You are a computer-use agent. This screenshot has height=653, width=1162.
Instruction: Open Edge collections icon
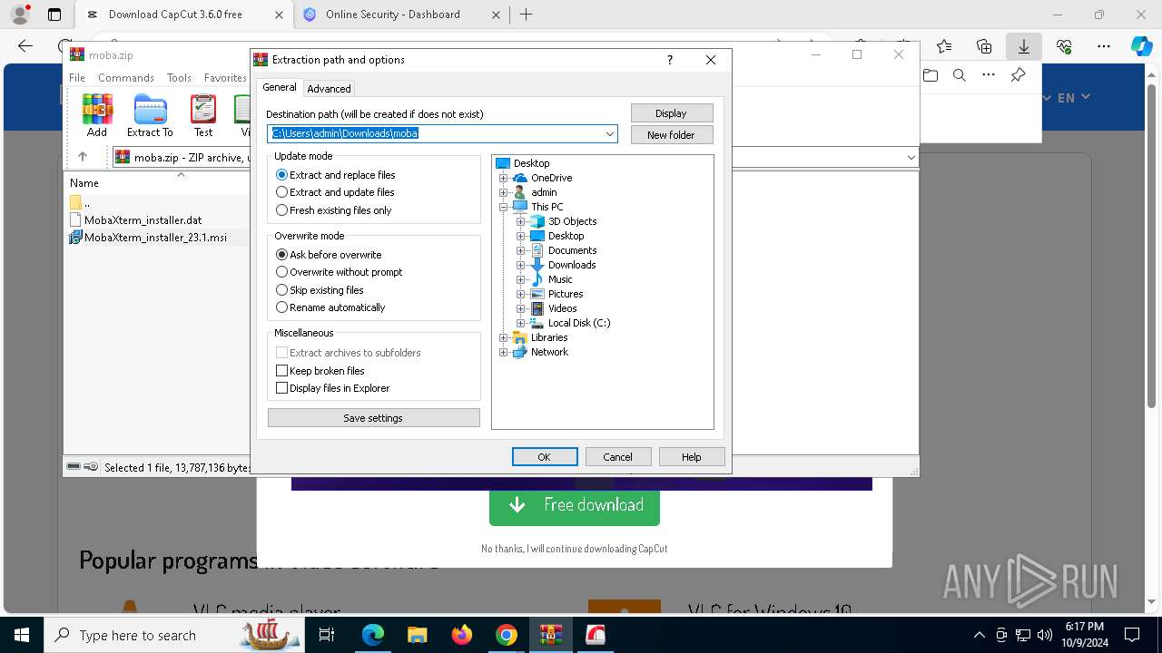[984, 46]
